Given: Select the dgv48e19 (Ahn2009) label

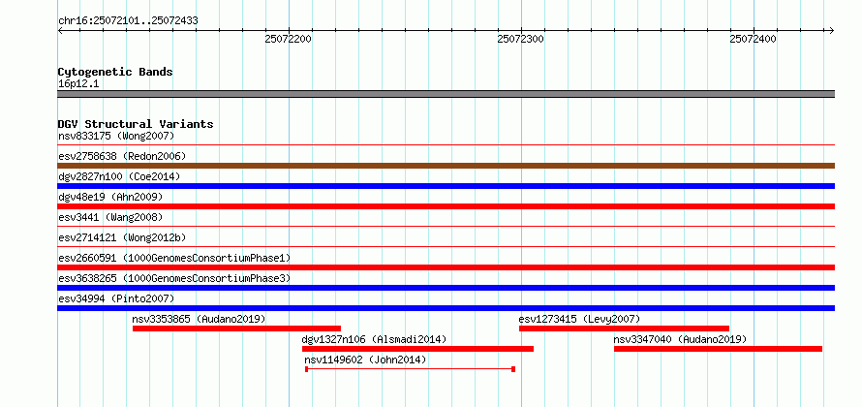Looking at the screenshot, I should click(110, 197).
